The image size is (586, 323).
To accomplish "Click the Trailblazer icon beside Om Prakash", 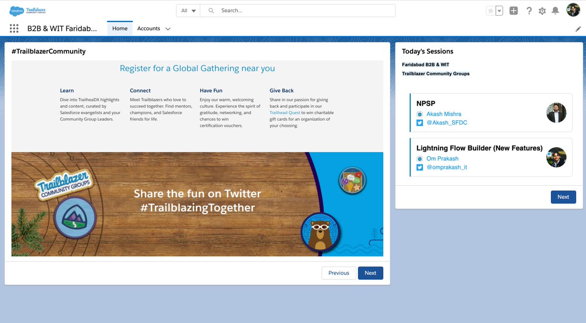I will [419, 159].
